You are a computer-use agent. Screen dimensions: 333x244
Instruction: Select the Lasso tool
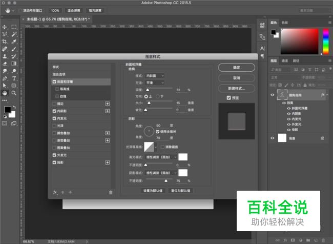[5, 34]
